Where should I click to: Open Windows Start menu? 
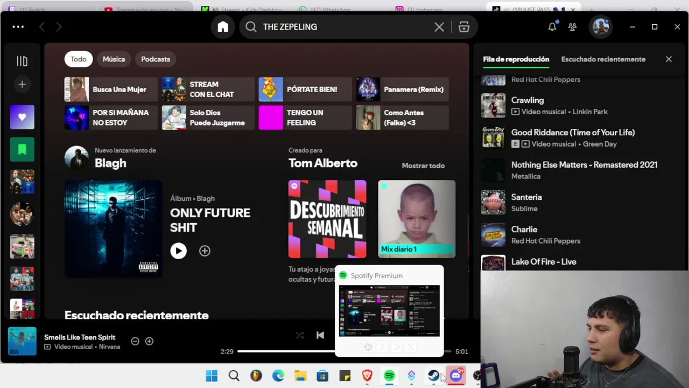coord(212,376)
